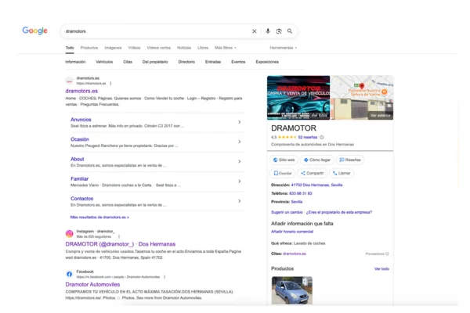Open Google Lens image search icon

coord(279,31)
